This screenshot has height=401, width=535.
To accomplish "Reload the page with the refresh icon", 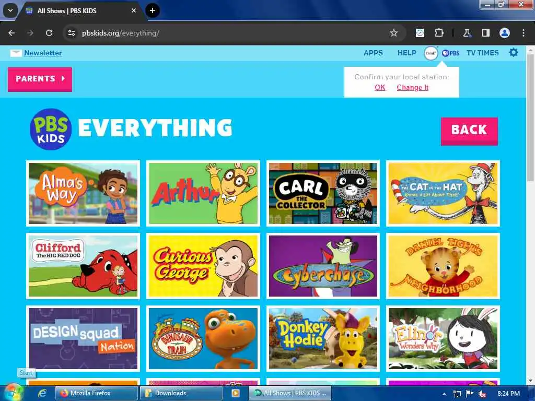I will pos(49,33).
